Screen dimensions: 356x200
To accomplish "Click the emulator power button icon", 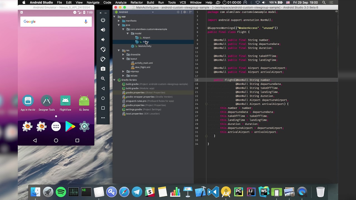I will tap(103, 20).
